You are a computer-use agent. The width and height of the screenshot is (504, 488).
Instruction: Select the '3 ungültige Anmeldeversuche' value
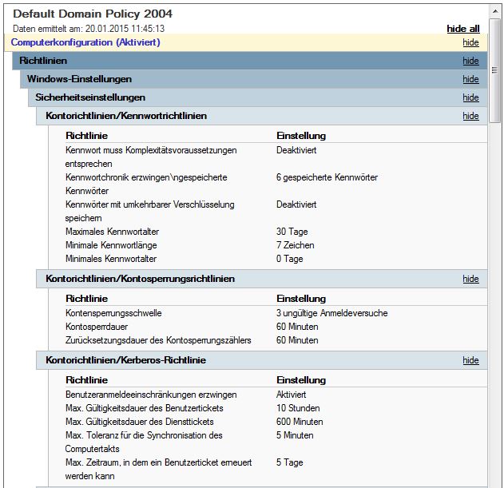[332, 313]
